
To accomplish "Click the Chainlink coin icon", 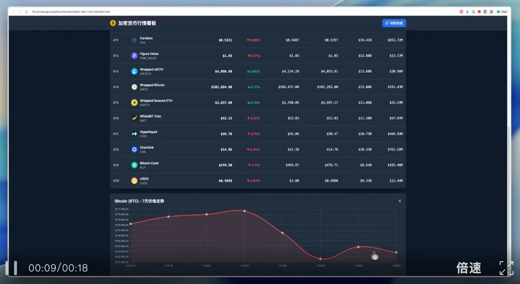I will coord(134,149).
